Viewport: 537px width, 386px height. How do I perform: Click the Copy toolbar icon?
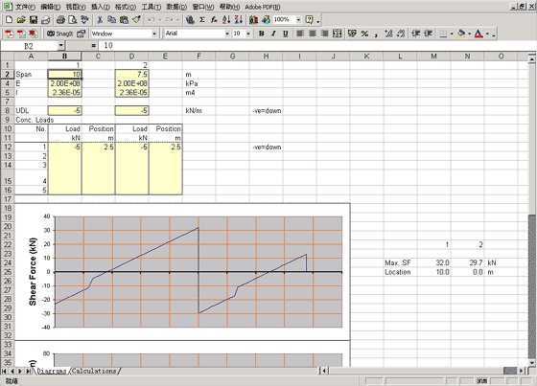coord(111,20)
